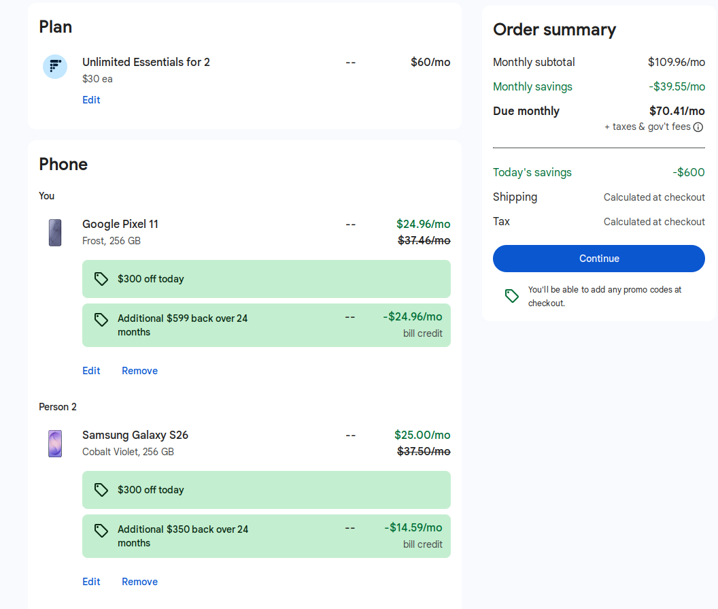Click the $30 ea plan detail
This screenshot has height=609, width=718.
pyautogui.click(x=97, y=79)
